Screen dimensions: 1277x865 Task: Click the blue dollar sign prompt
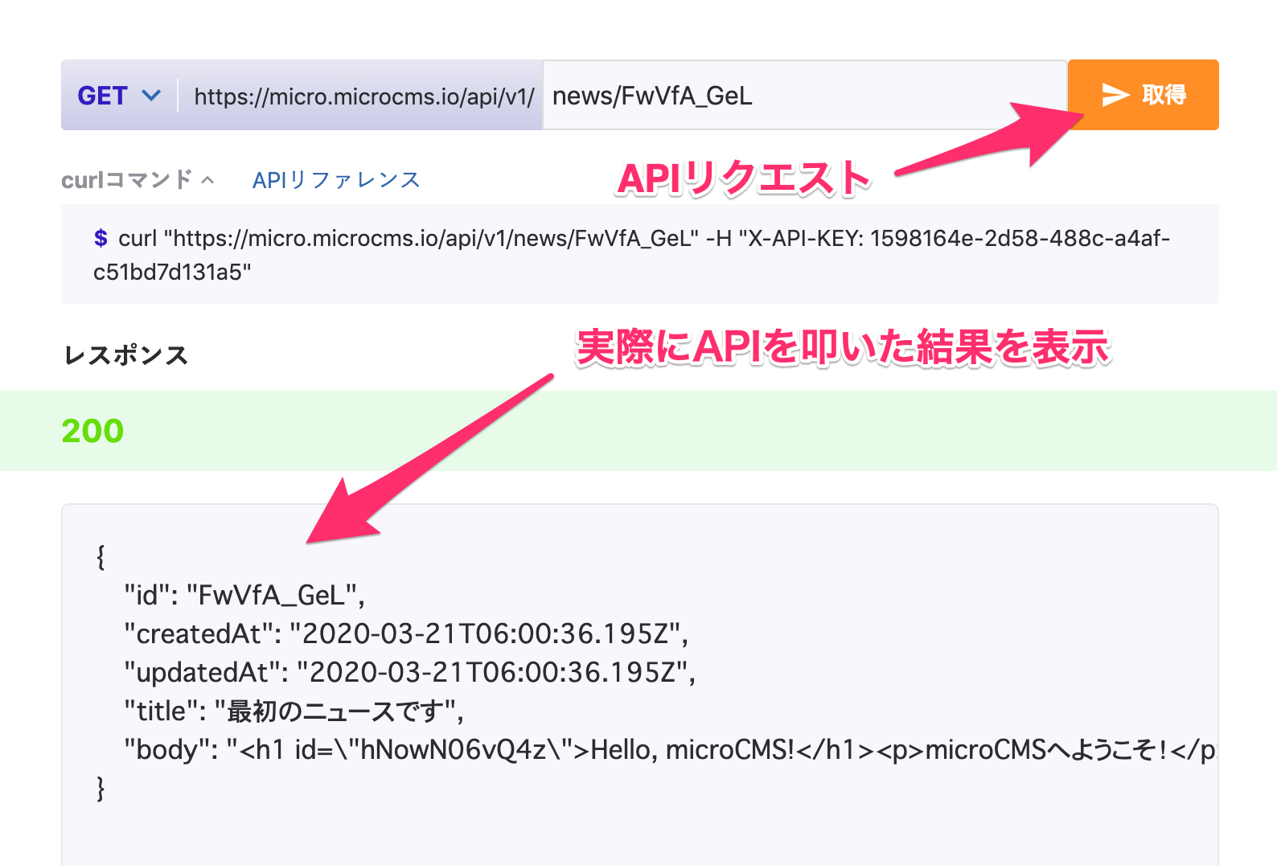(101, 239)
